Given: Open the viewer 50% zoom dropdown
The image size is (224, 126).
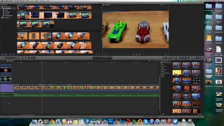Looking at the screenshot, I should click(x=162, y=5).
